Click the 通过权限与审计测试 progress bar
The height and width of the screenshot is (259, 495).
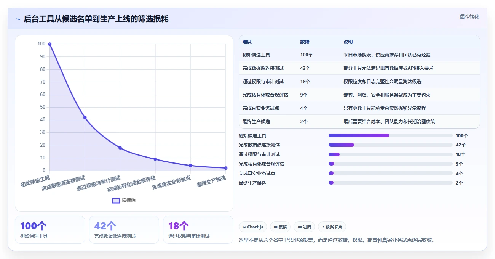(391, 154)
